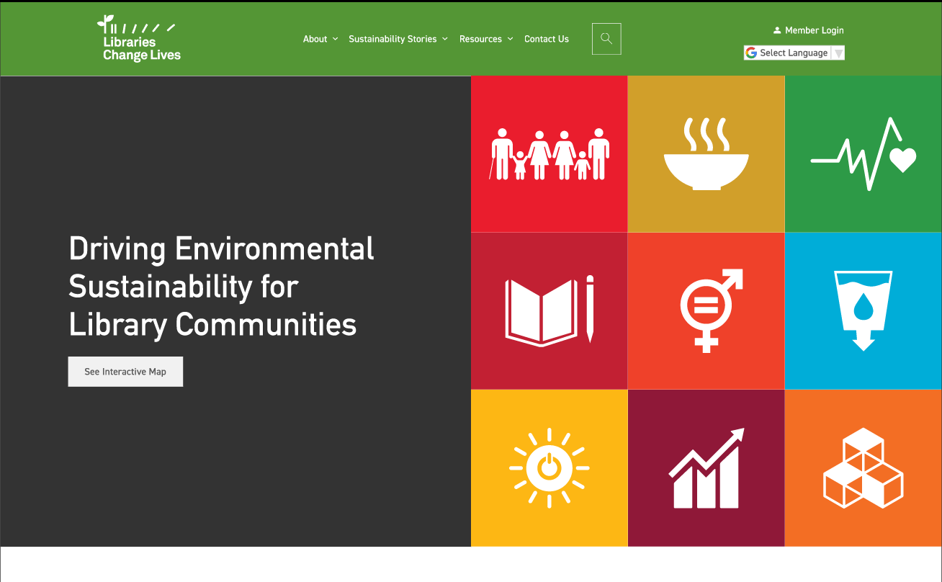This screenshot has height=582, width=942.
Task: Select the Zero Hunger steaming bowl tile
Action: 706,154
